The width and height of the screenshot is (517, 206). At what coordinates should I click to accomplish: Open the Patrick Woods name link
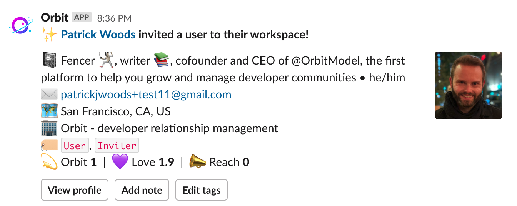[x=98, y=35]
